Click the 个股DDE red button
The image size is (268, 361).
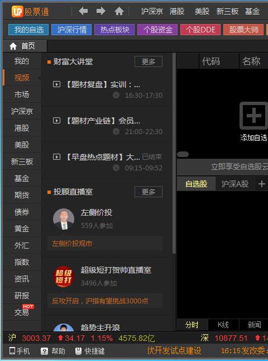(200, 30)
